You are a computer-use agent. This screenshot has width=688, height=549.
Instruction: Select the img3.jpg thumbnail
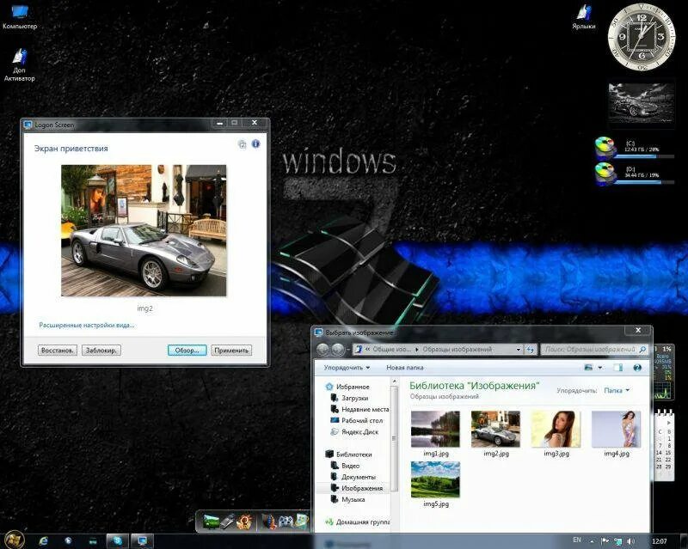pos(556,430)
